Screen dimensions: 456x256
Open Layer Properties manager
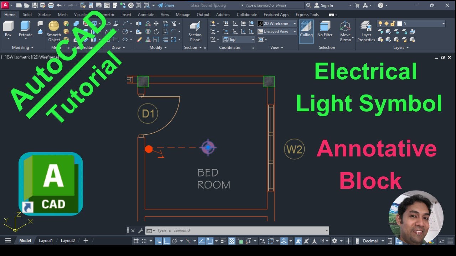(366, 31)
